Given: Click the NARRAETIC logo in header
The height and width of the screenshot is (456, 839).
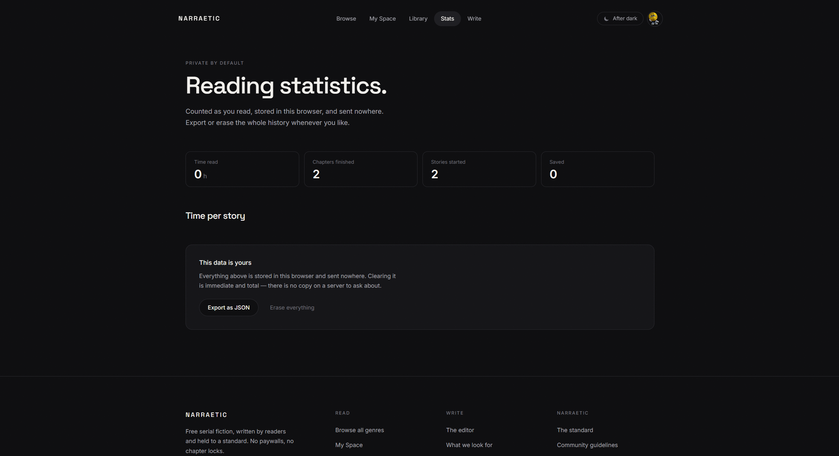Looking at the screenshot, I should pos(199,19).
